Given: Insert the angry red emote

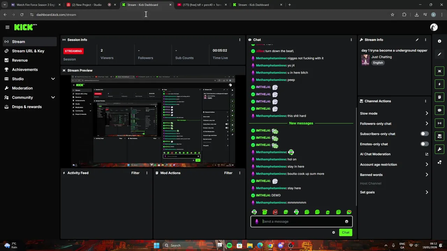Looking at the screenshot, I should coord(275,212).
